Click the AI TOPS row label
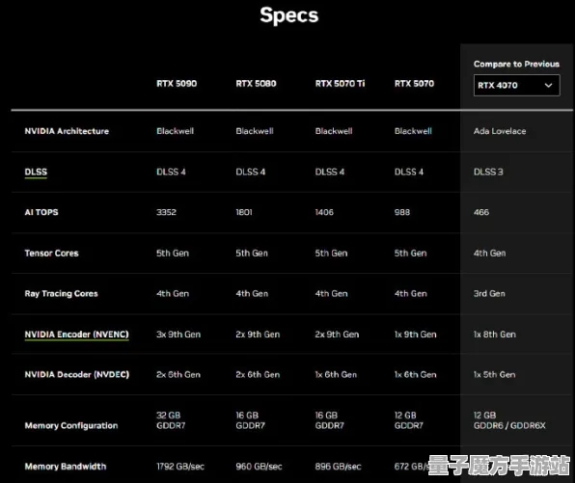 [x=41, y=212]
